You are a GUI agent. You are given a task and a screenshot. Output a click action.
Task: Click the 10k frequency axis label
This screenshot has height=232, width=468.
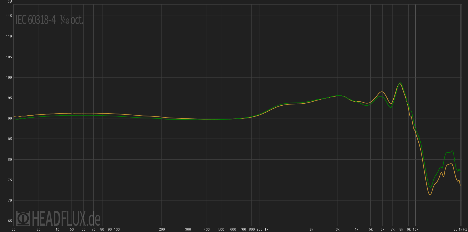coord(415,229)
